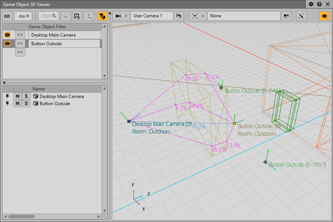Clear the '-tra' filter with the X
Screen dimensions: 333x222
[x=28, y=16]
